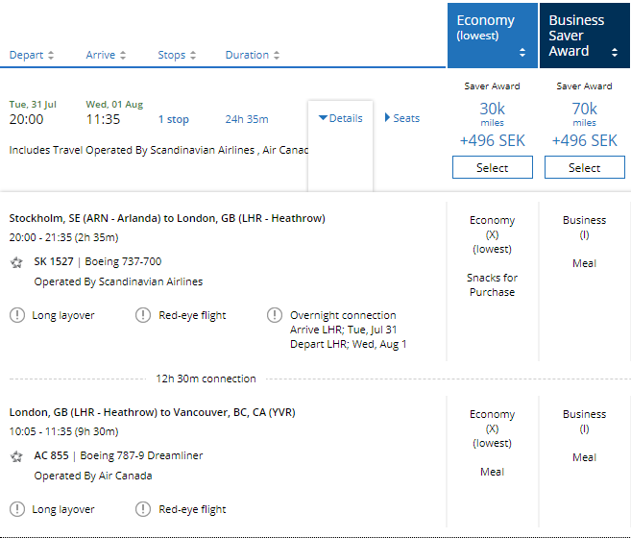Viewport: 631px width, 538px height.
Task: Sort results by number of Stops
Action: tap(177, 55)
